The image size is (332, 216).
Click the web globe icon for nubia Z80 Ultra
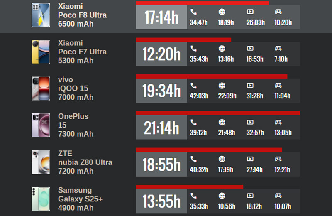(x=222, y=159)
